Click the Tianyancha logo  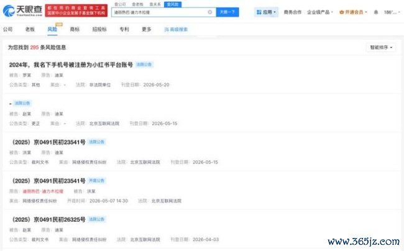22,11
